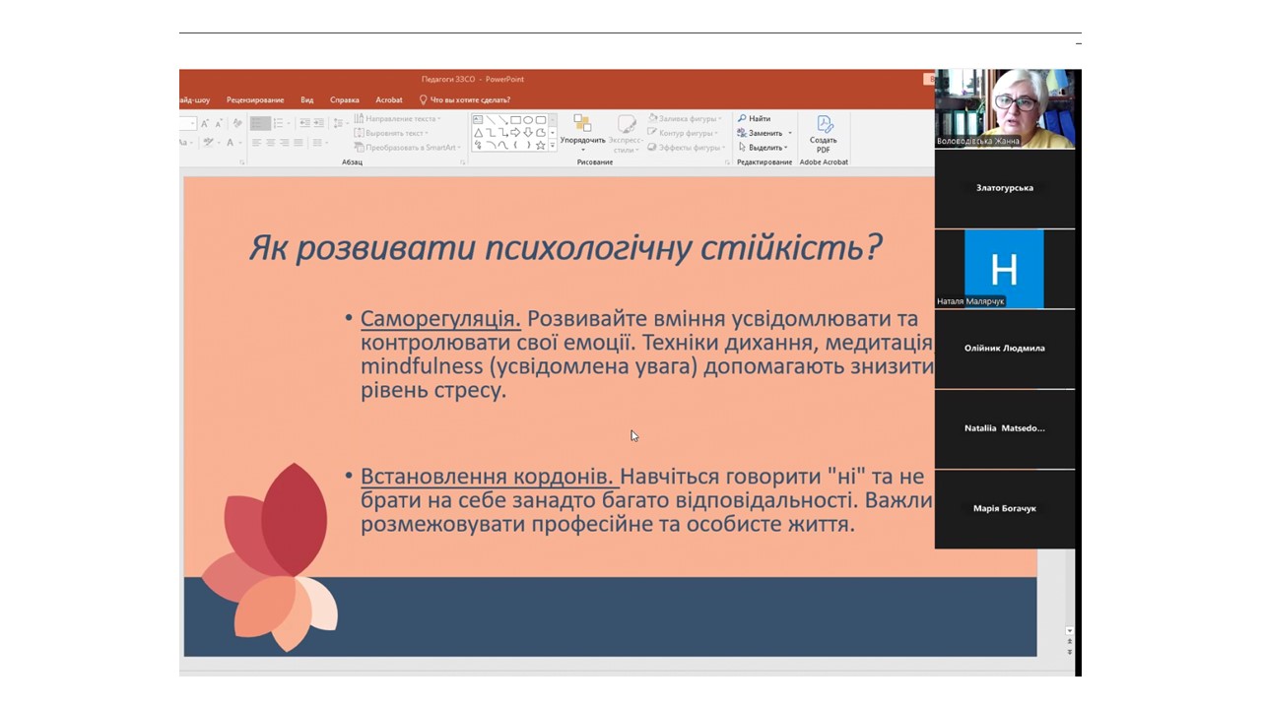Select the Златогурська participant tile
The width and height of the screenshot is (1261, 709).
click(x=1005, y=188)
